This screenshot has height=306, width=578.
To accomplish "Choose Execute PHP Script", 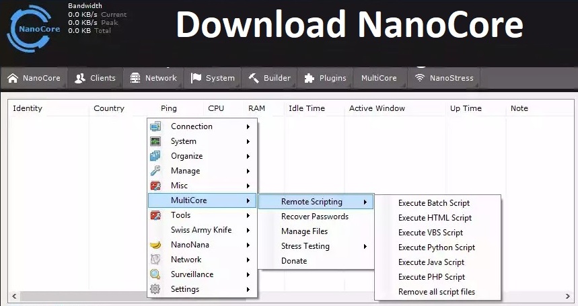I will pyautogui.click(x=437, y=277).
